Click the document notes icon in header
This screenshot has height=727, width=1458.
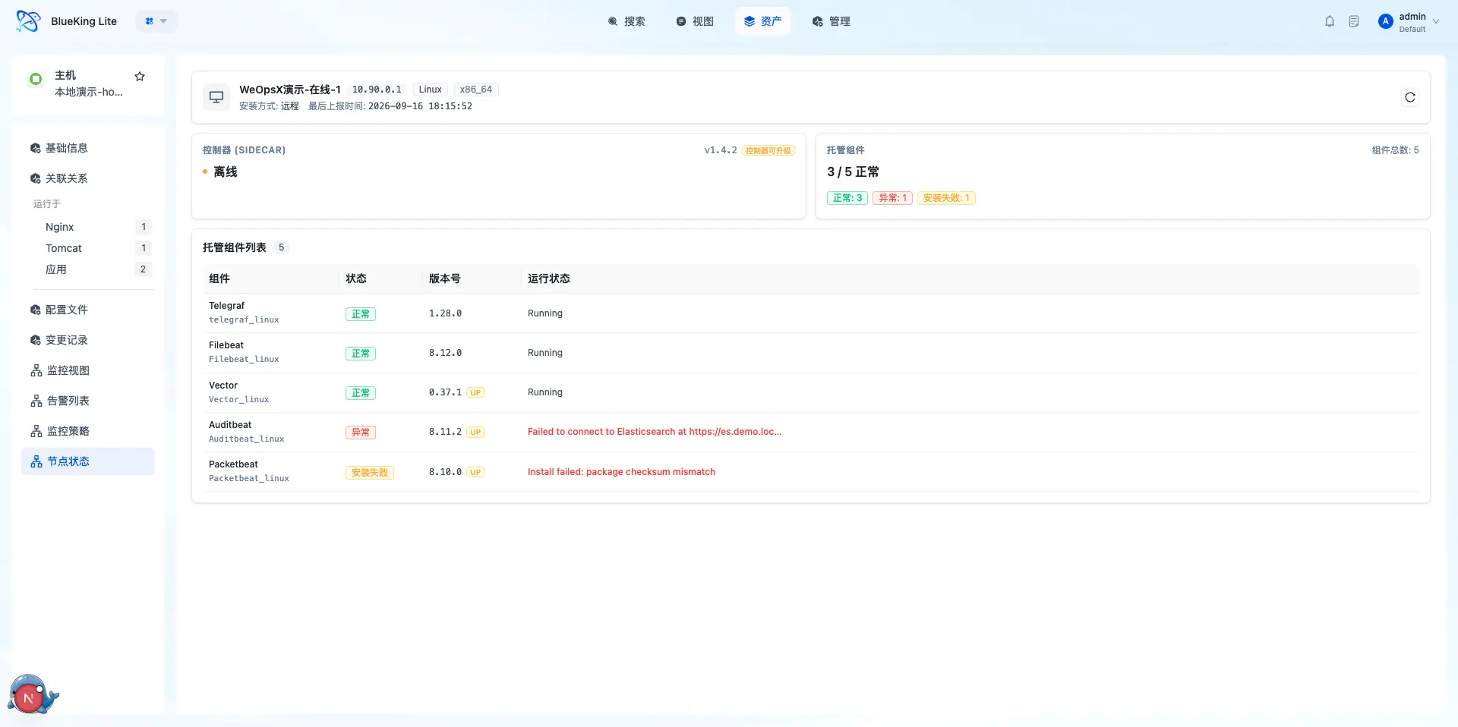point(1354,21)
